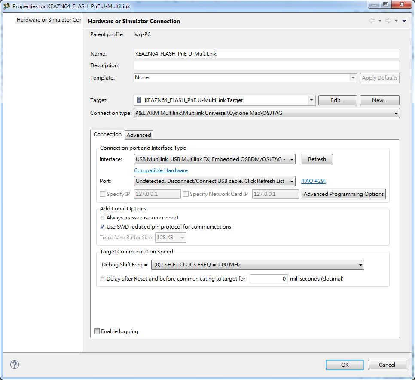Click Advanced Programming Options button

[x=344, y=194]
